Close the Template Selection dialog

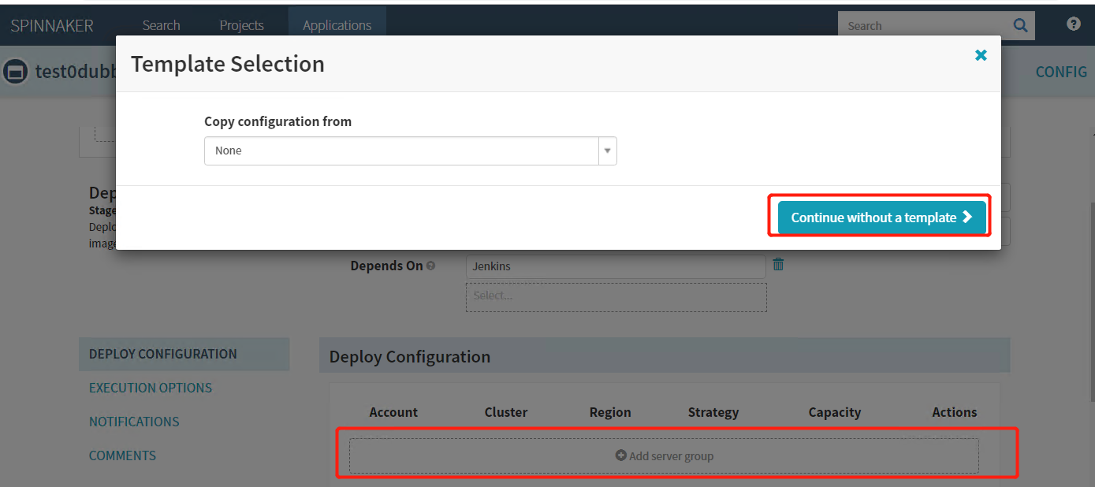point(981,55)
